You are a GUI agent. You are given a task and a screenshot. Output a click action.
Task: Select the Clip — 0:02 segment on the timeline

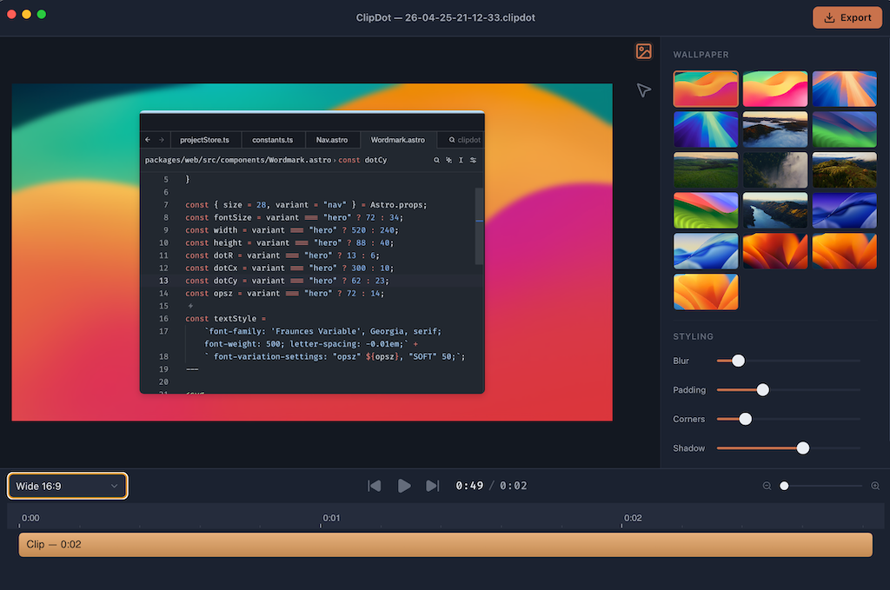445,544
